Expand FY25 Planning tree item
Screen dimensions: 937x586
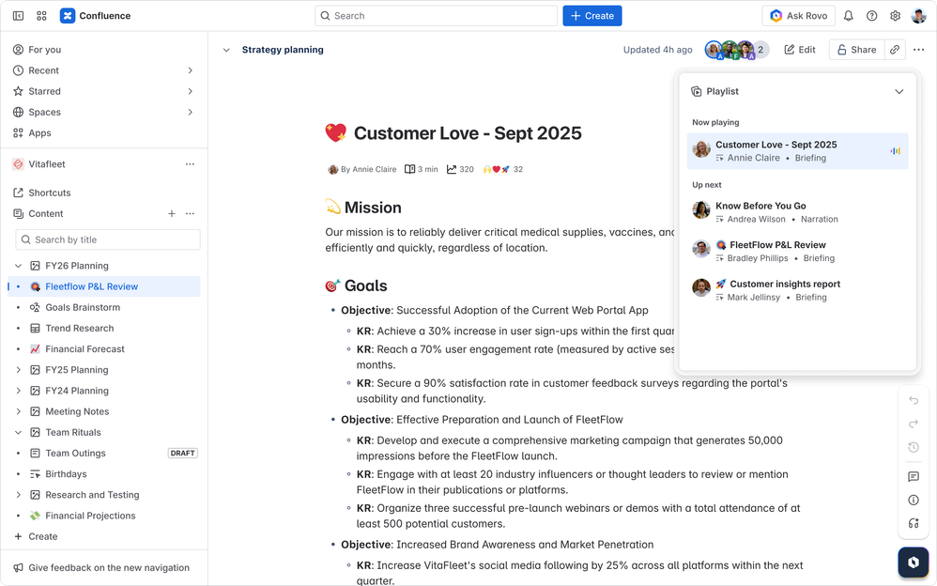coord(18,370)
